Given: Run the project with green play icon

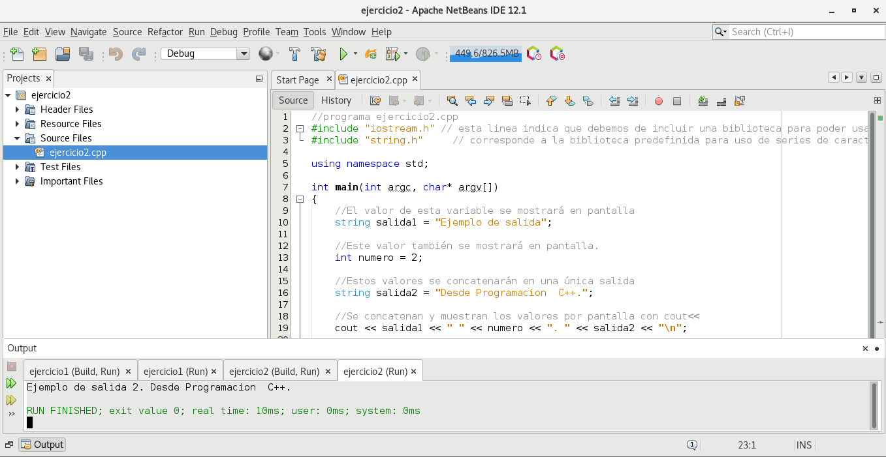Looking at the screenshot, I should (x=343, y=54).
